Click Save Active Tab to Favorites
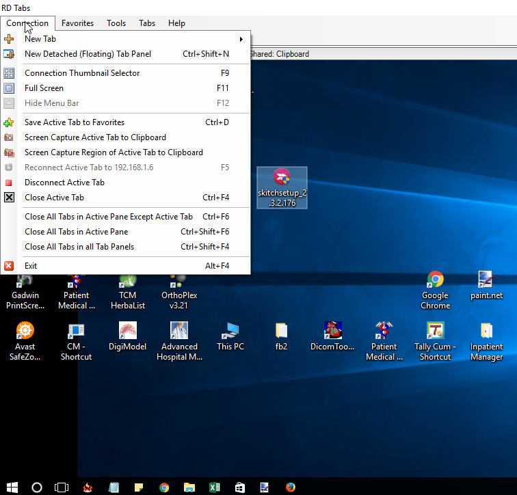517x495 pixels. (125, 122)
